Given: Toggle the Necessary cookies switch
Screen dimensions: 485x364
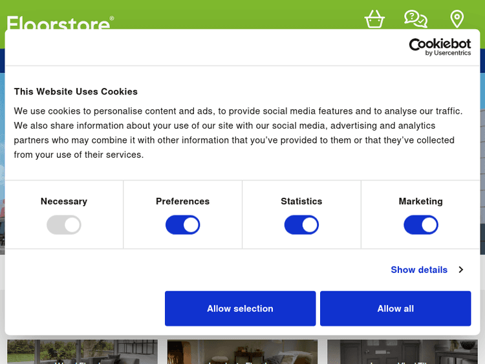Looking at the screenshot, I should [64, 225].
